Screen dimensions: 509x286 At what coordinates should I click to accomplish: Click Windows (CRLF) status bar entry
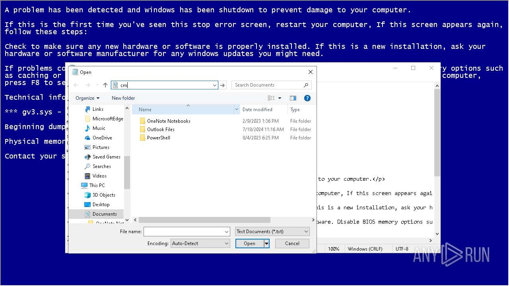point(365,249)
